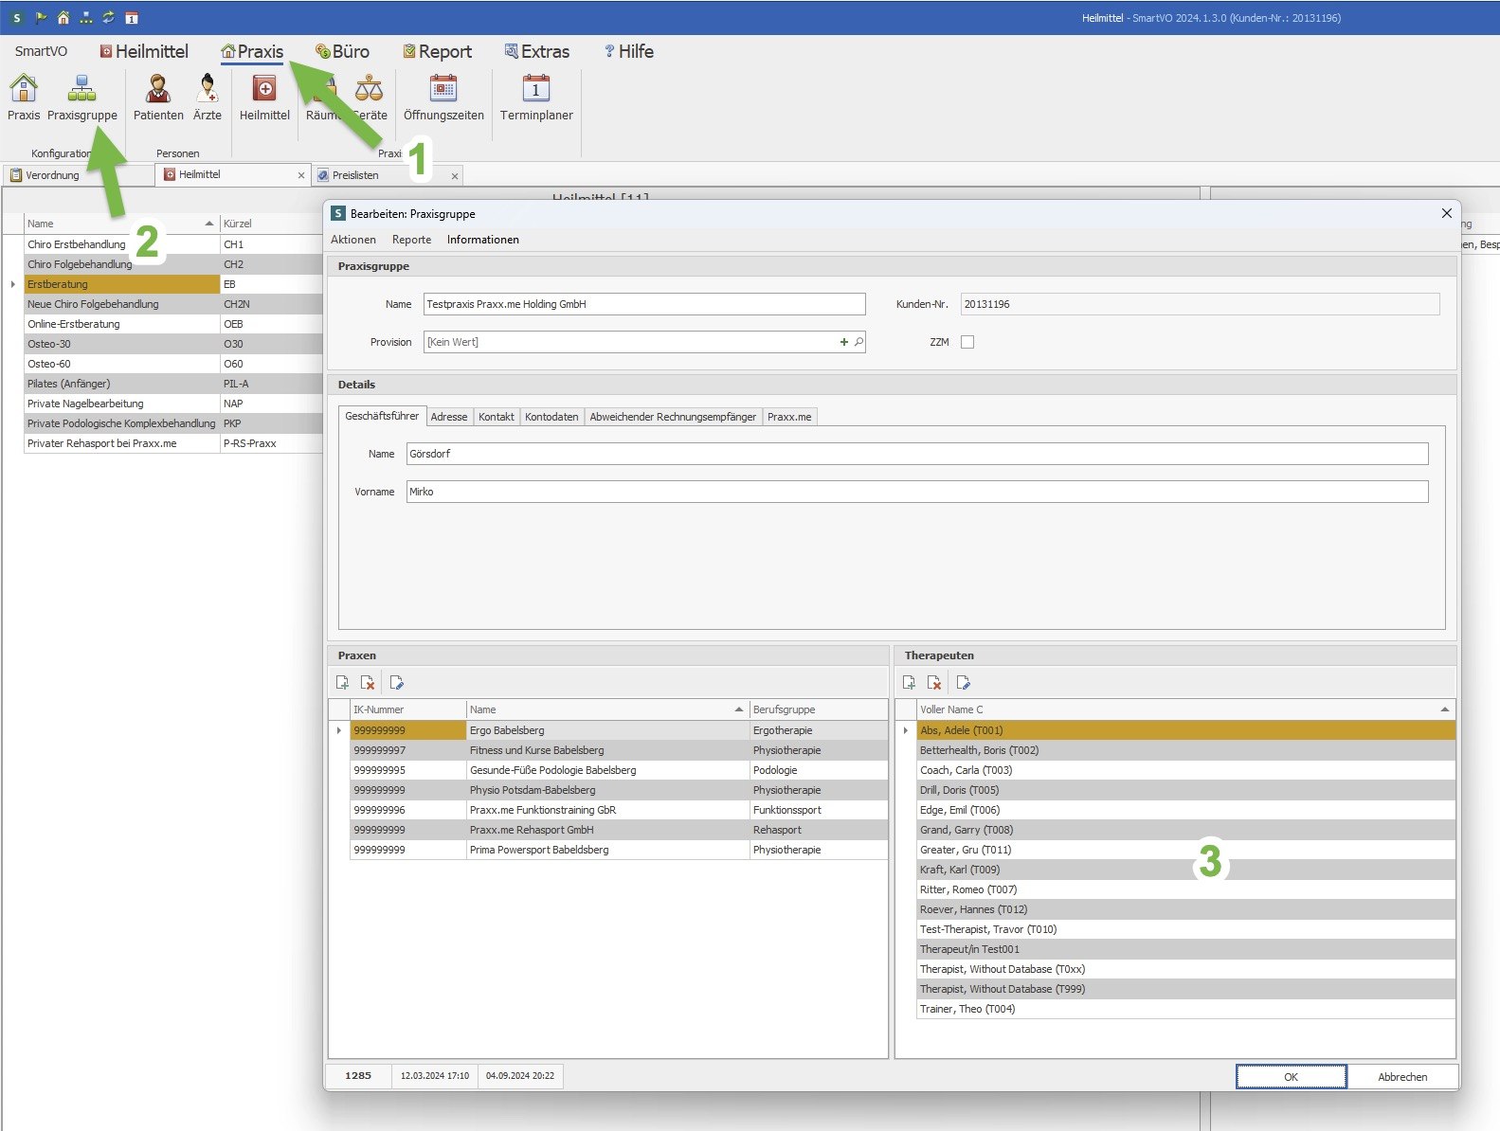The height and width of the screenshot is (1131, 1500).
Task: Click delete icon in Therapeuten toolbar
Action: coord(934,683)
